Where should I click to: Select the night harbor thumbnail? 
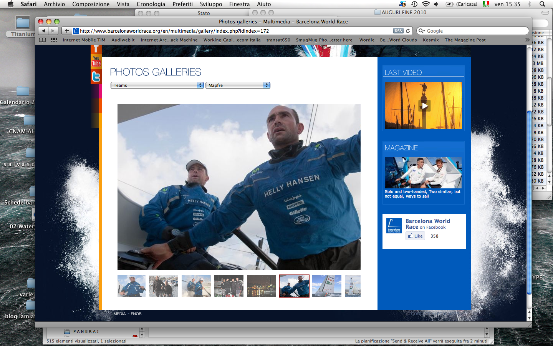pyautogui.click(x=262, y=286)
